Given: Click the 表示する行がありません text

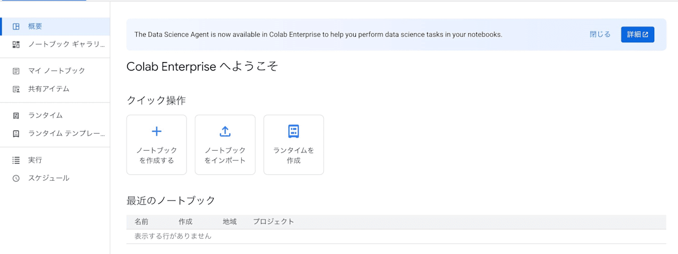Looking at the screenshot, I should pyautogui.click(x=173, y=236).
